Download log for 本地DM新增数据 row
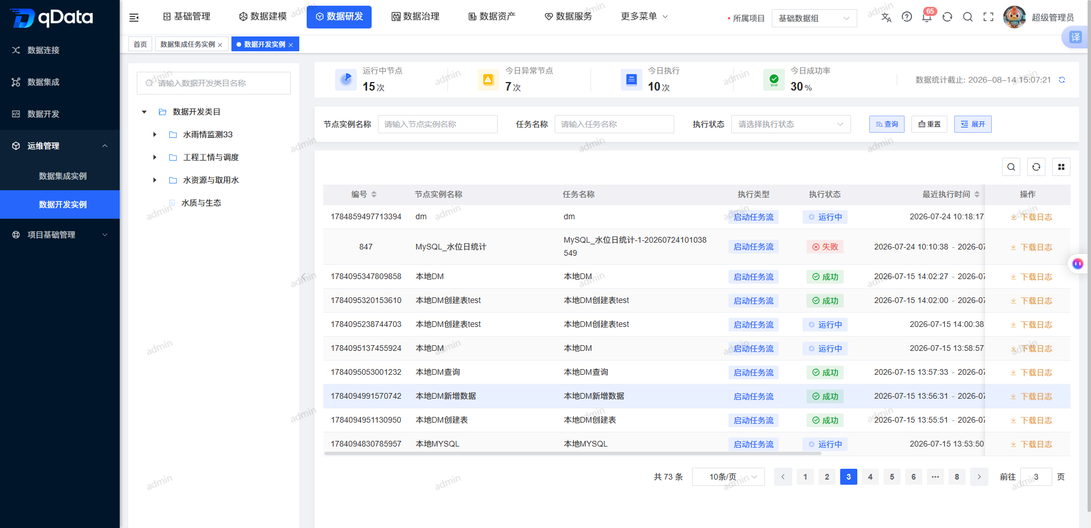Viewport: 1091px width, 528px height. pyautogui.click(x=1031, y=396)
